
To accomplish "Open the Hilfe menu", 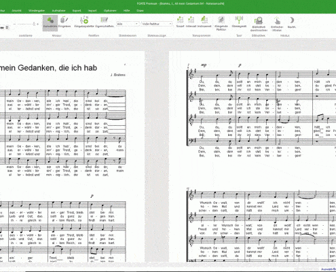I will (x=126, y=10).
